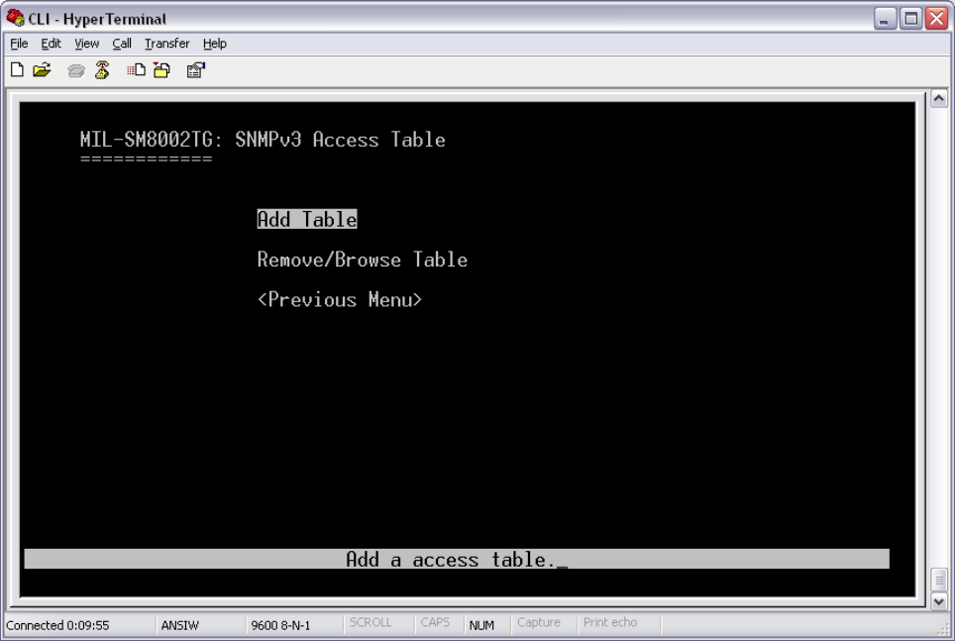
Task: Click the scrollbar down arrow
Action: coord(938,601)
